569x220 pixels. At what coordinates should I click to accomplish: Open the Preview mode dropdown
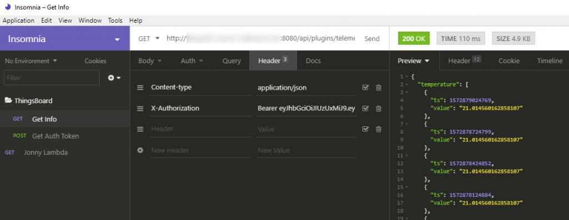tap(413, 61)
